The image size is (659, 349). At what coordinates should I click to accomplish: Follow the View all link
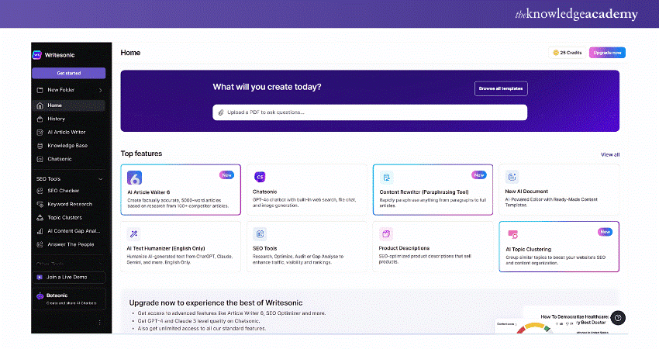click(609, 154)
